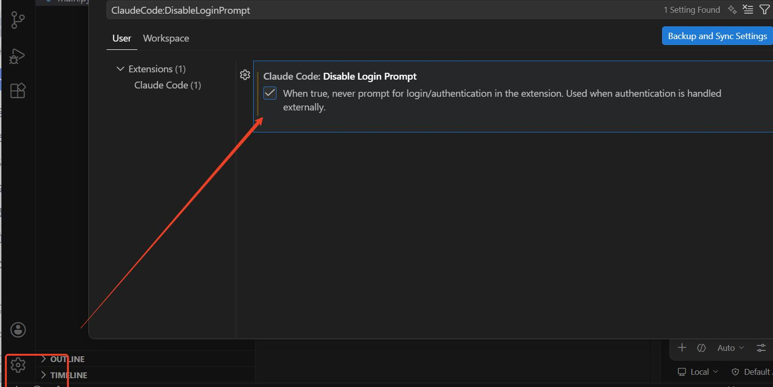Open the sliders options icon right of Auto
Viewport: 773px width, 387px height.
point(761,348)
